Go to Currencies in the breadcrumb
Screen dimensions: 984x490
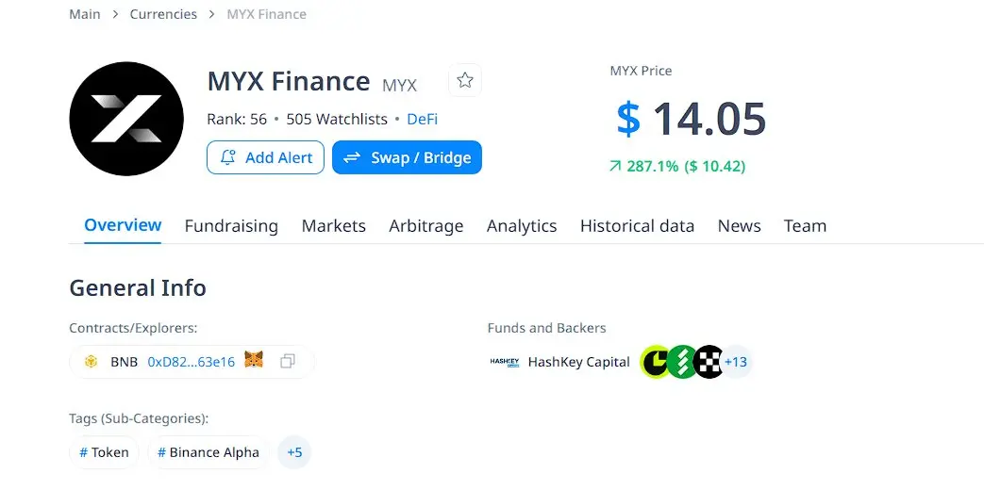(x=163, y=14)
